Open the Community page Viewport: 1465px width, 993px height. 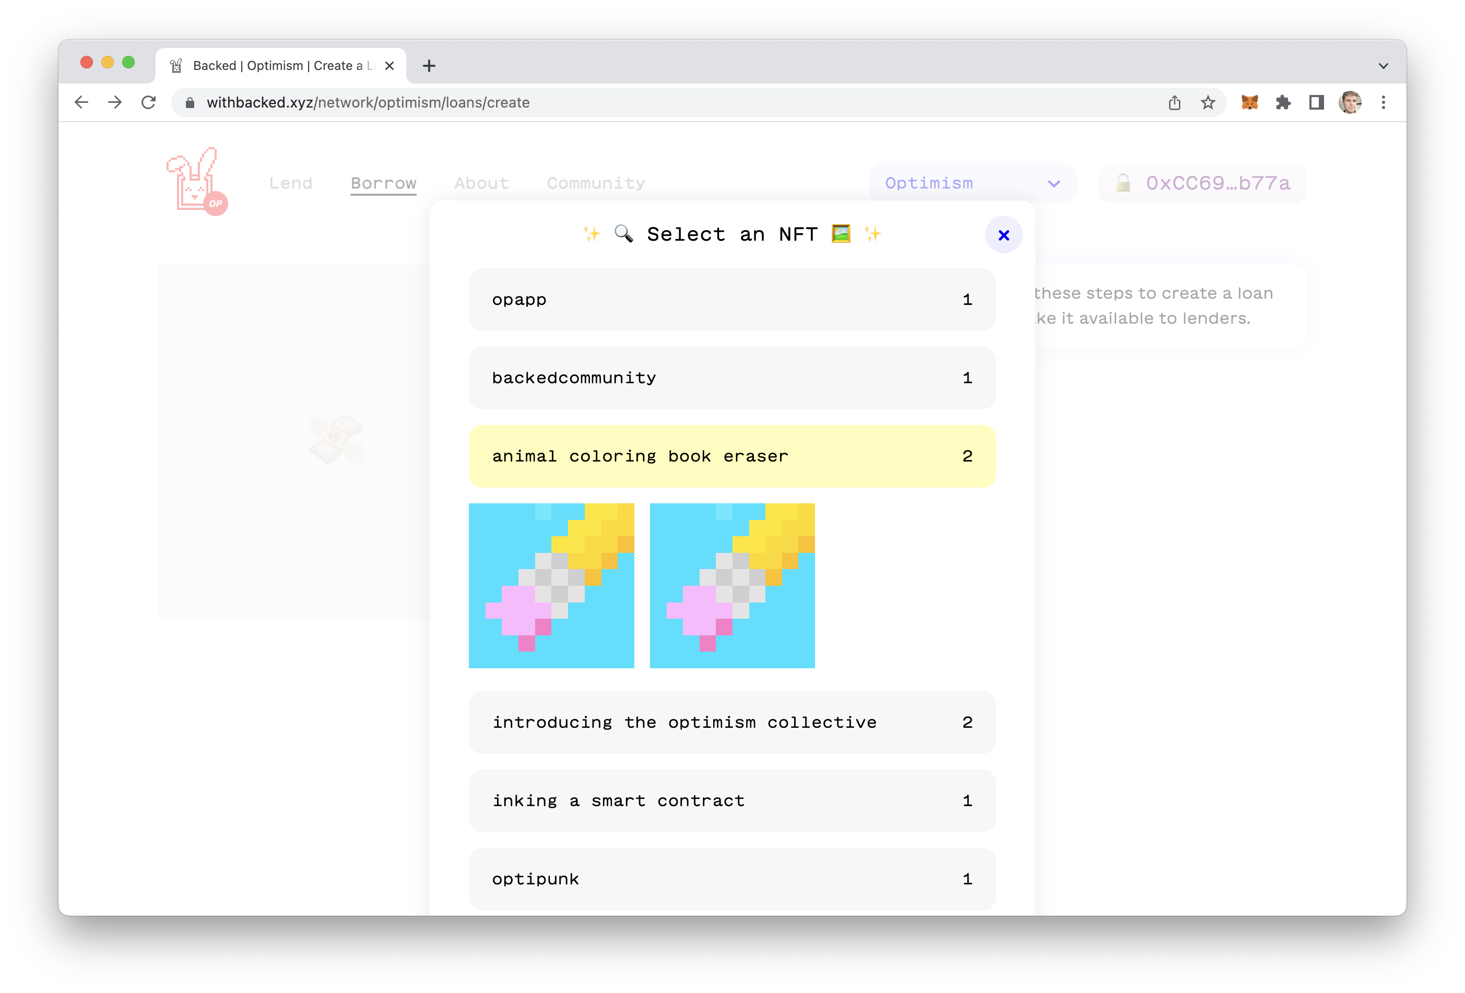(596, 183)
